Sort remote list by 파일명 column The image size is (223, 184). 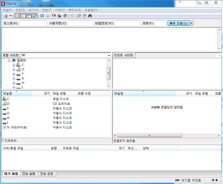click(x=144, y=94)
